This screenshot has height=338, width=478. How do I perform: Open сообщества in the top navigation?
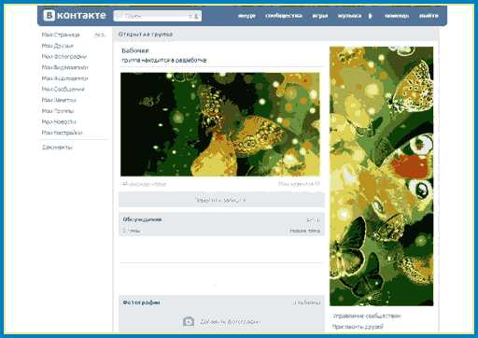[x=284, y=16]
